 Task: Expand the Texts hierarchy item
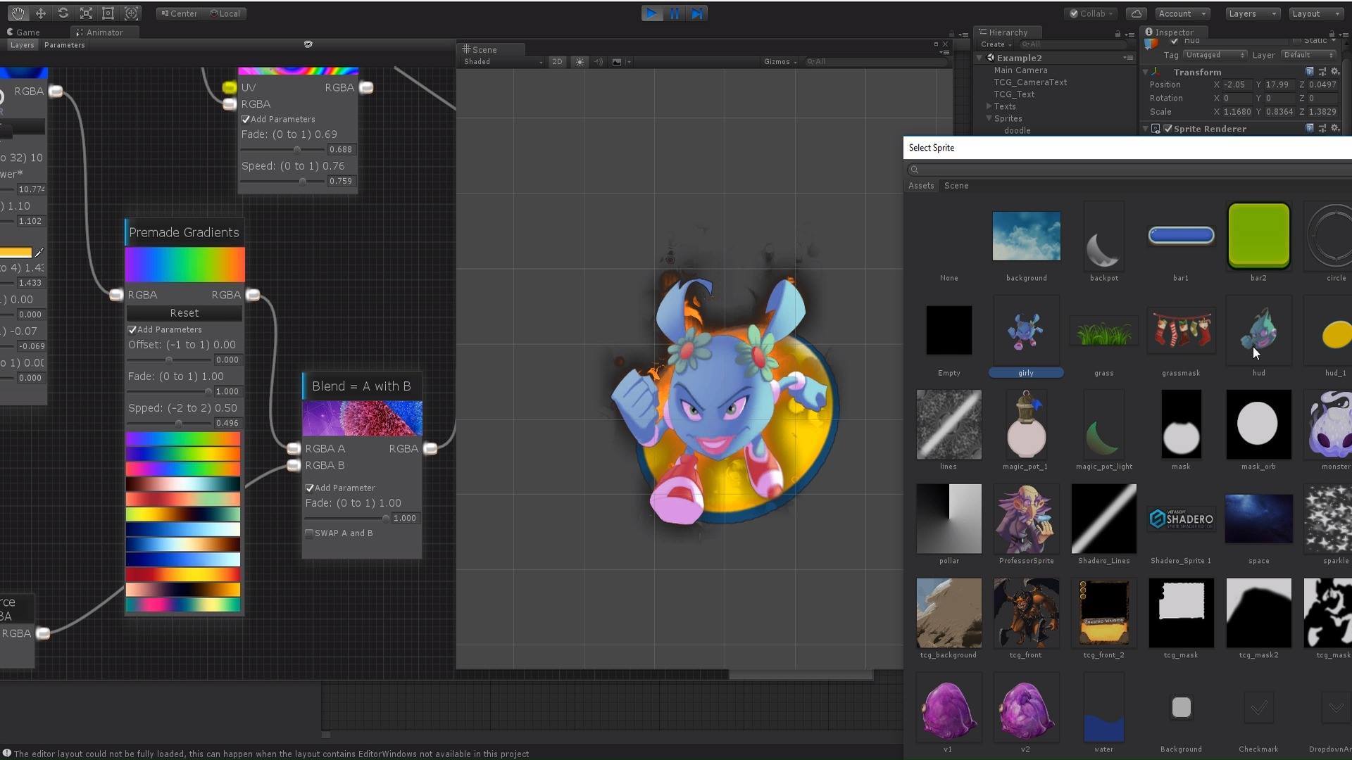click(x=989, y=106)
